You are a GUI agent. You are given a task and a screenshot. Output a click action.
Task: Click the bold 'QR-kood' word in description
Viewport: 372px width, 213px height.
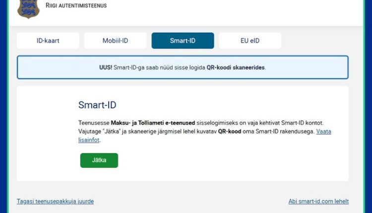point(229,132)
